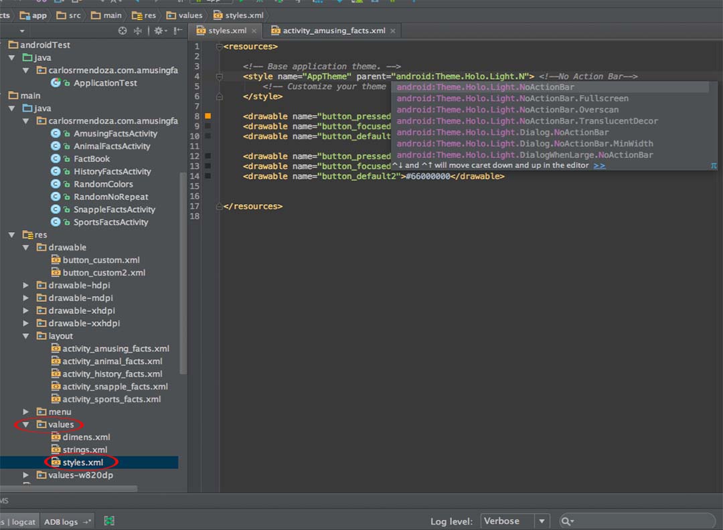Click the hide project panel icon
The image size is (723, 530).
[177, 31]
